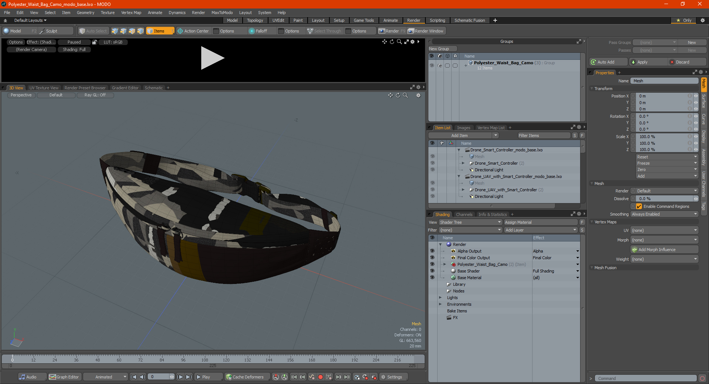This screenshot has width=709, height=384.
Task: Step to previous frame
Action: coord(142,377)
